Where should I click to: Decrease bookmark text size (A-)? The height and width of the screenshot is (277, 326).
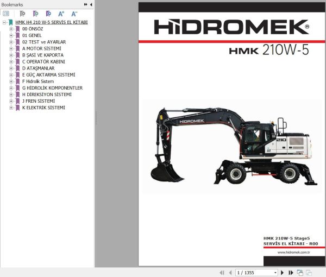pyautogui.click(x=74, y=14)
